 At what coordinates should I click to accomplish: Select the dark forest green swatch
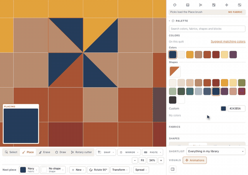tap(181, 91)
